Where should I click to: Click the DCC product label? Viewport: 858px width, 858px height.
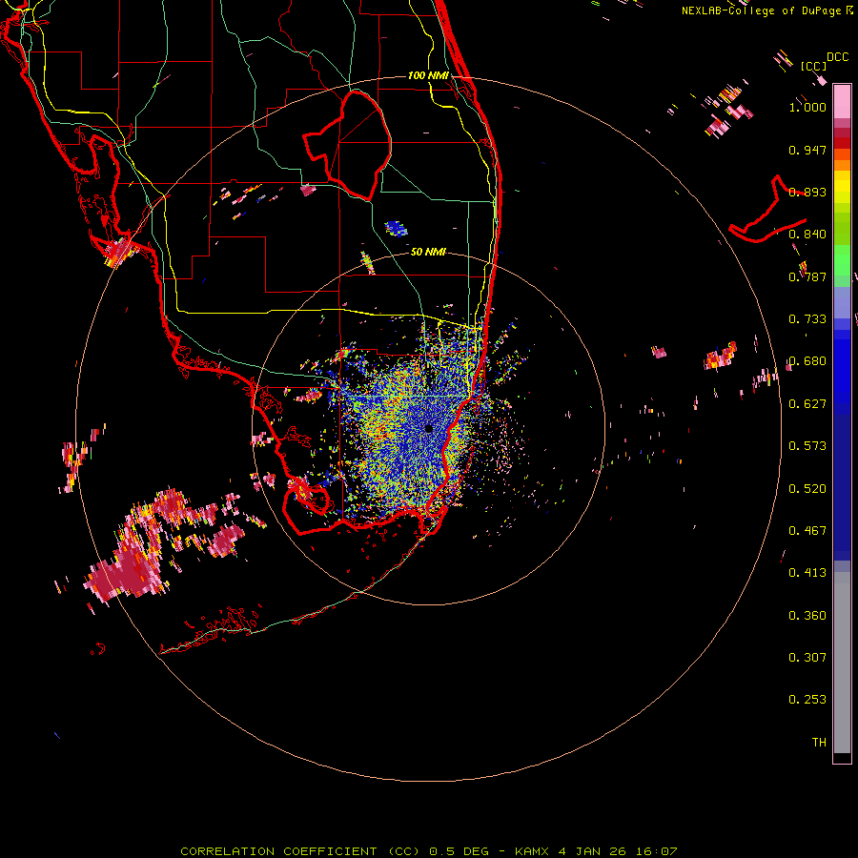pos(837,57)
